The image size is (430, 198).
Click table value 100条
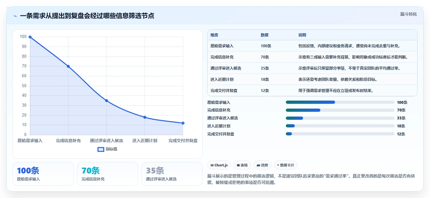(x=266, y=46)
